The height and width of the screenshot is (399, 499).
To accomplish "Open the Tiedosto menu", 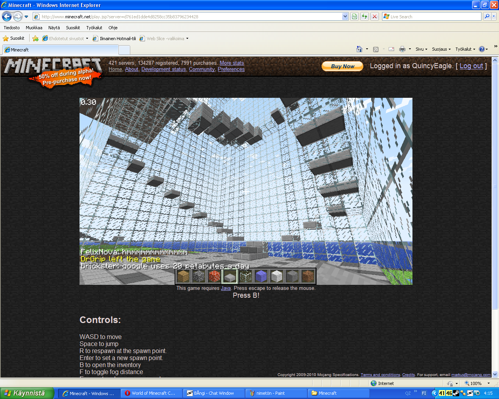I will 12,28.
